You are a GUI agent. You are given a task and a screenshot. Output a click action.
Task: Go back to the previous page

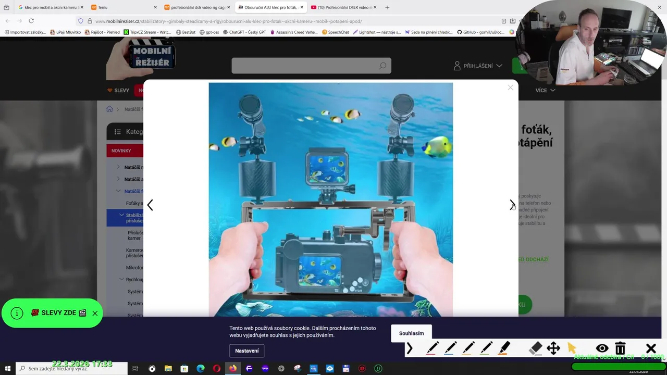click(7, 21)
